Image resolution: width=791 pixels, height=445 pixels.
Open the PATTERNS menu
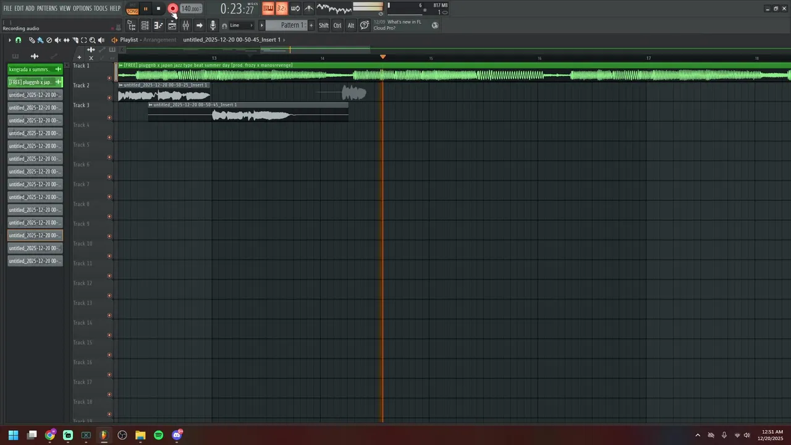click(x=47, y=9)
